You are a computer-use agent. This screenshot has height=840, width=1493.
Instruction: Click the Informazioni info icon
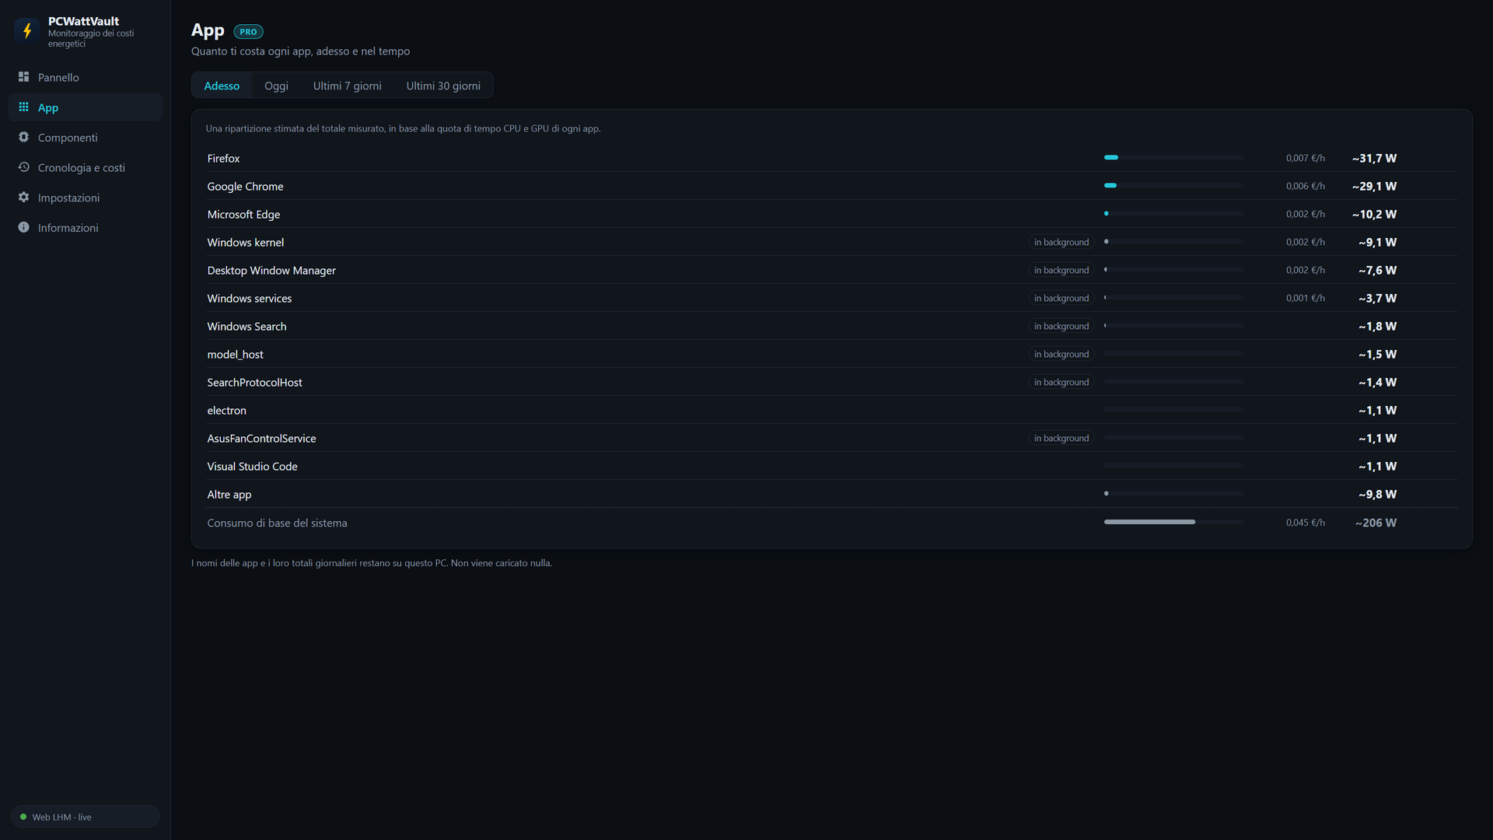click(23, 227)
